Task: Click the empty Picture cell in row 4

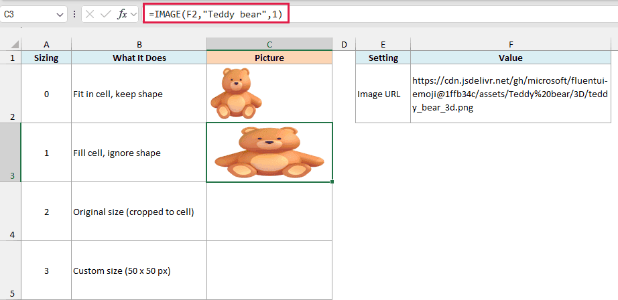Action: pos(269,212)
